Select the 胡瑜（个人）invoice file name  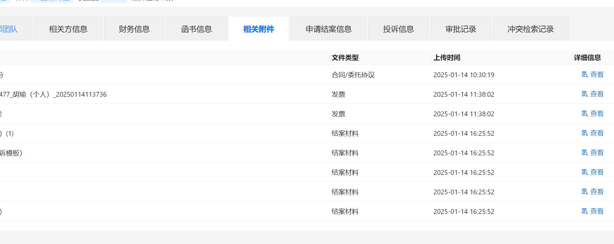(x=53, y=94)
